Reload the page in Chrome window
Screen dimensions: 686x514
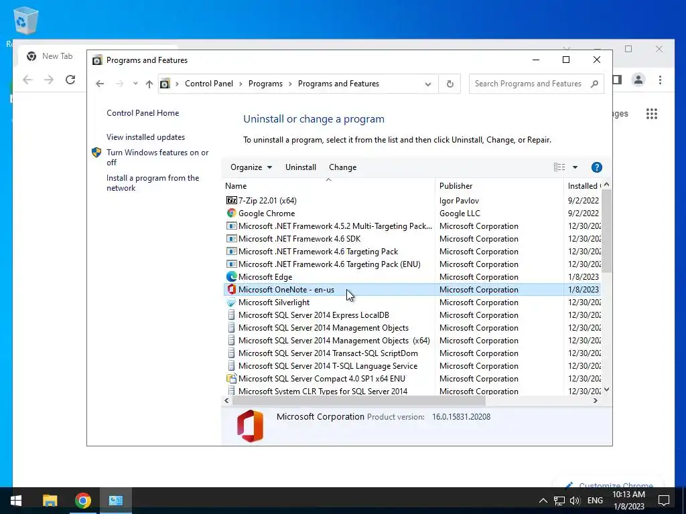[x=70, y=80]
